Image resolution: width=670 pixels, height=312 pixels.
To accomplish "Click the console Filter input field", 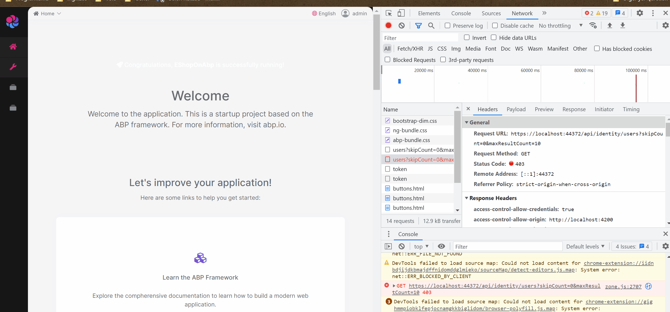I will coord(507,247).
